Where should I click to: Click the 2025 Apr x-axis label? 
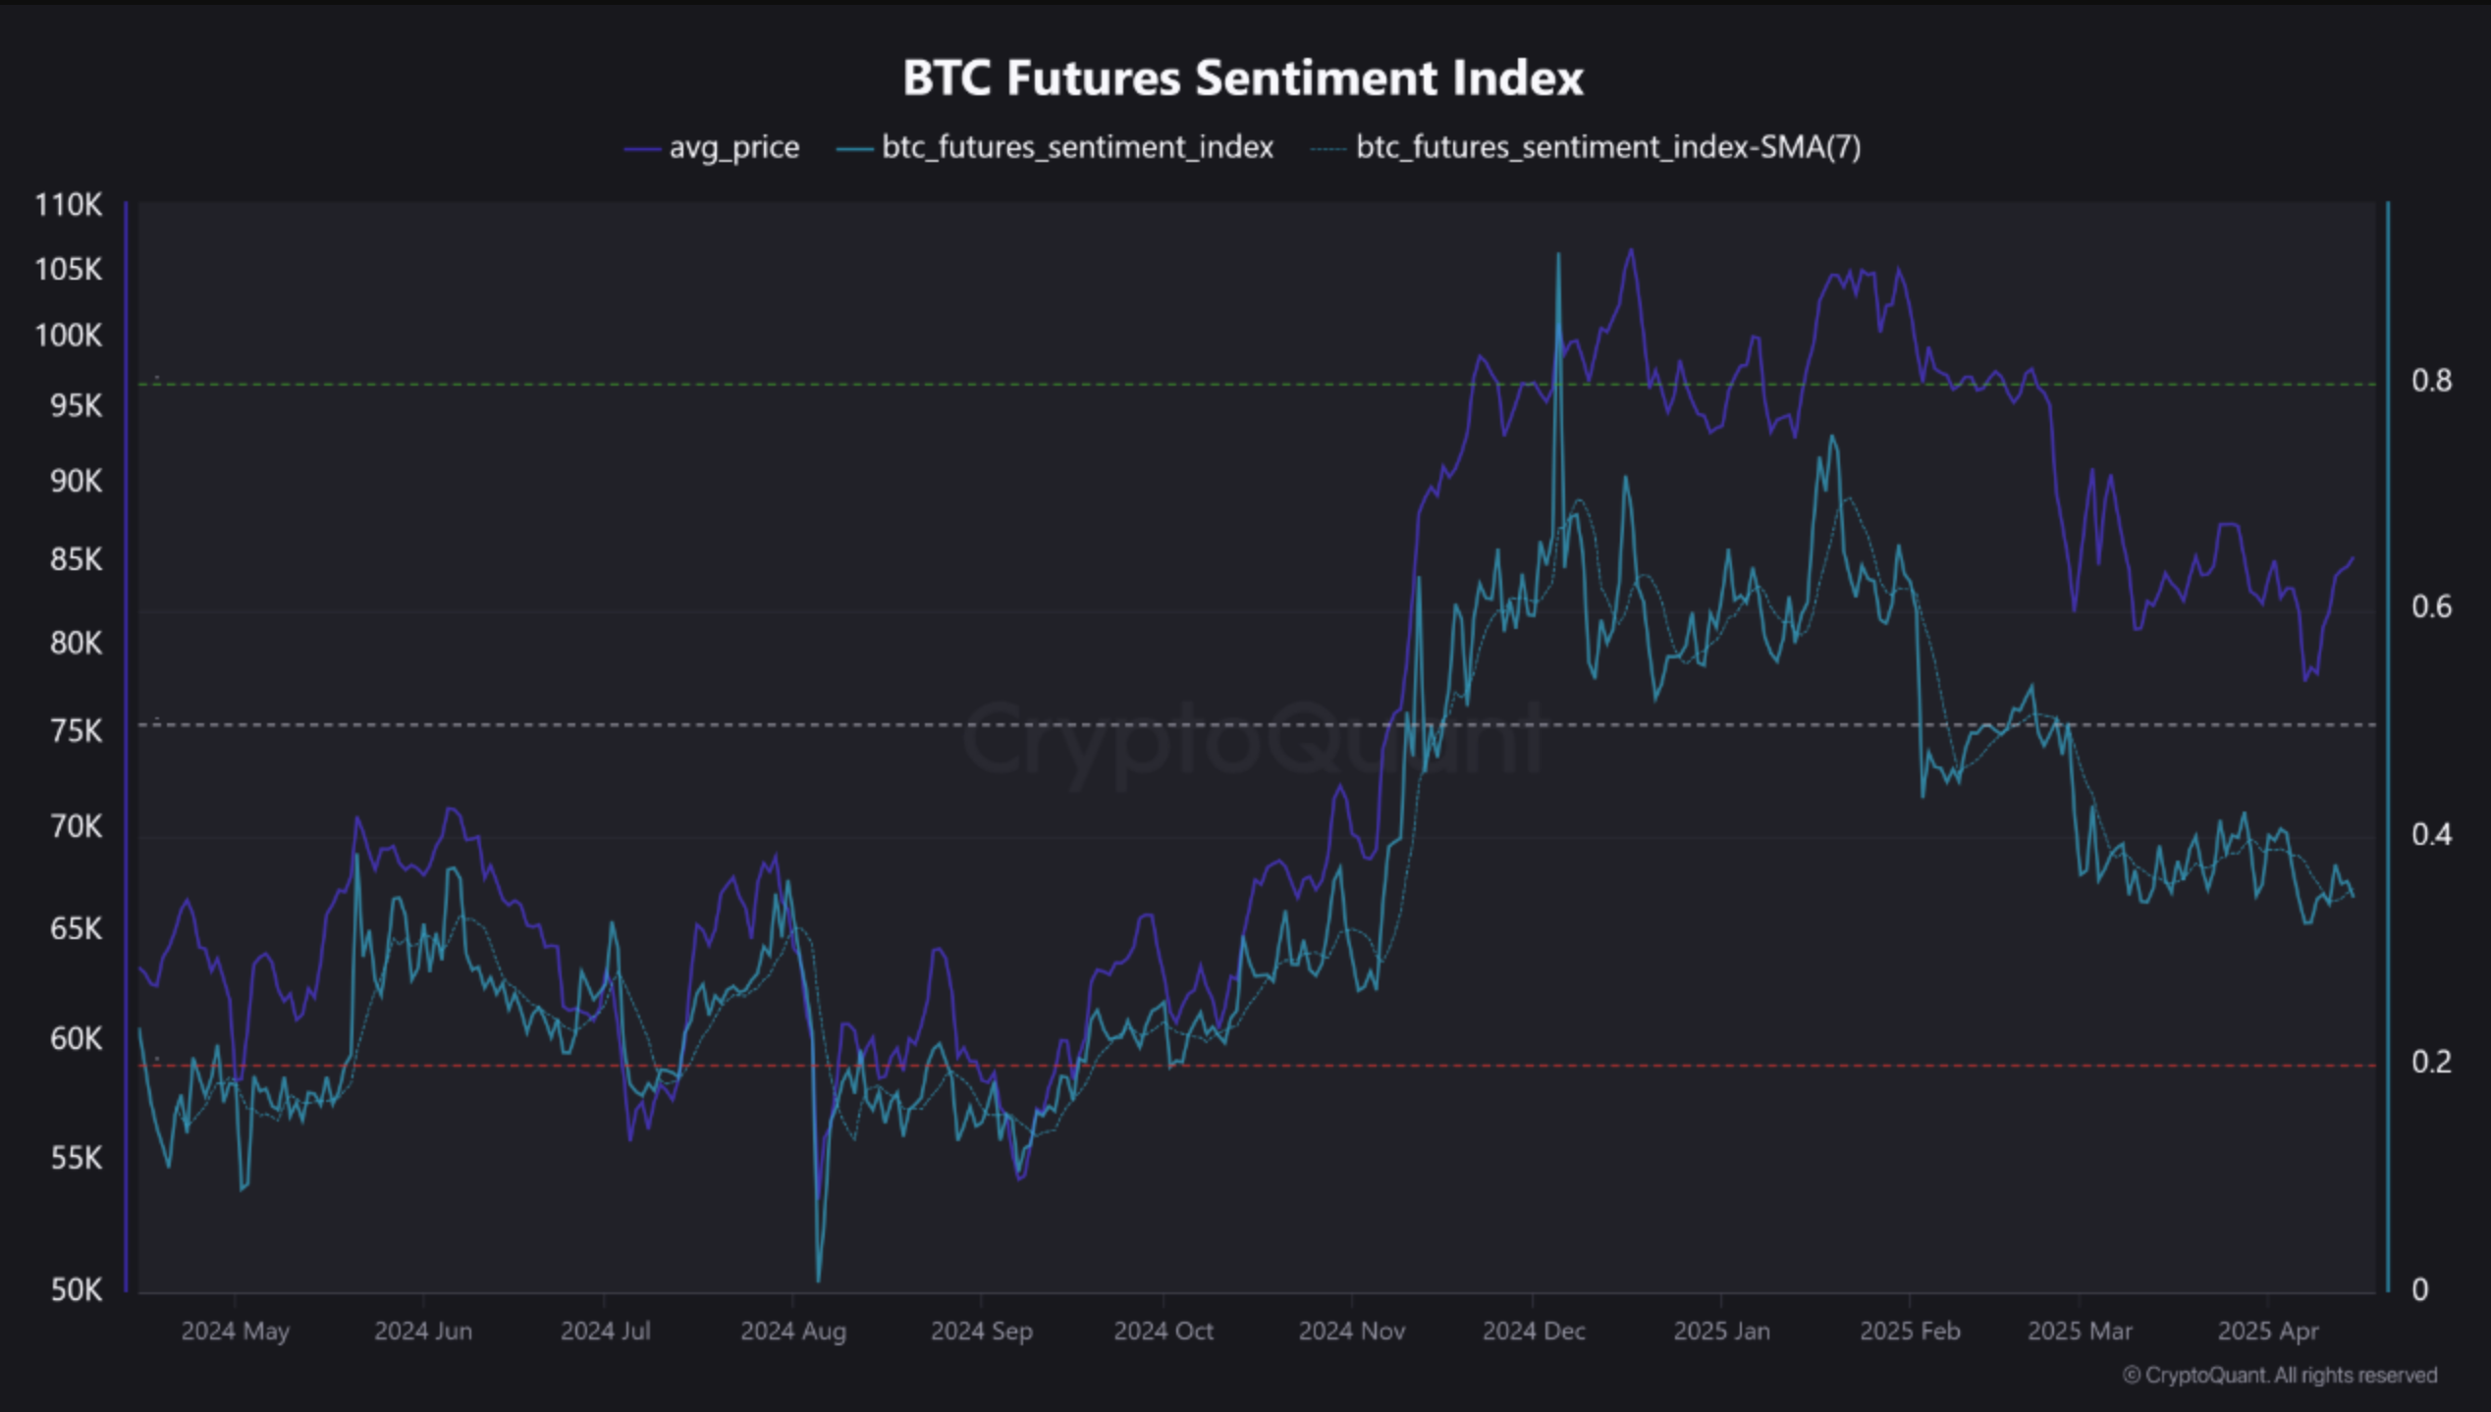pyautogui.click(x=2267, y=1332)
